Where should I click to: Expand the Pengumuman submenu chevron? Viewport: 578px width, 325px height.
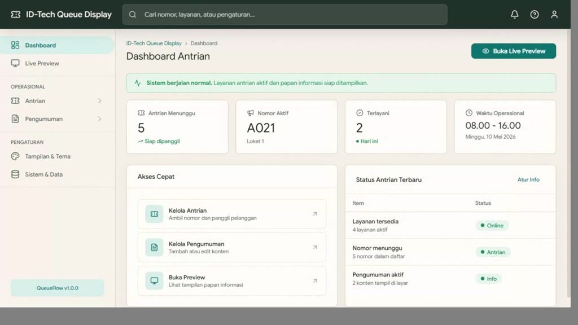pos(99,118)
